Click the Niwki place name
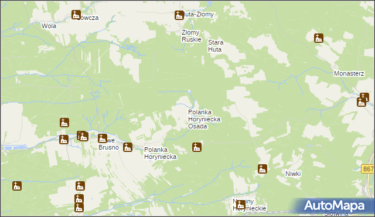This screenshot has width=375, height=217. (x=293, y=174)
